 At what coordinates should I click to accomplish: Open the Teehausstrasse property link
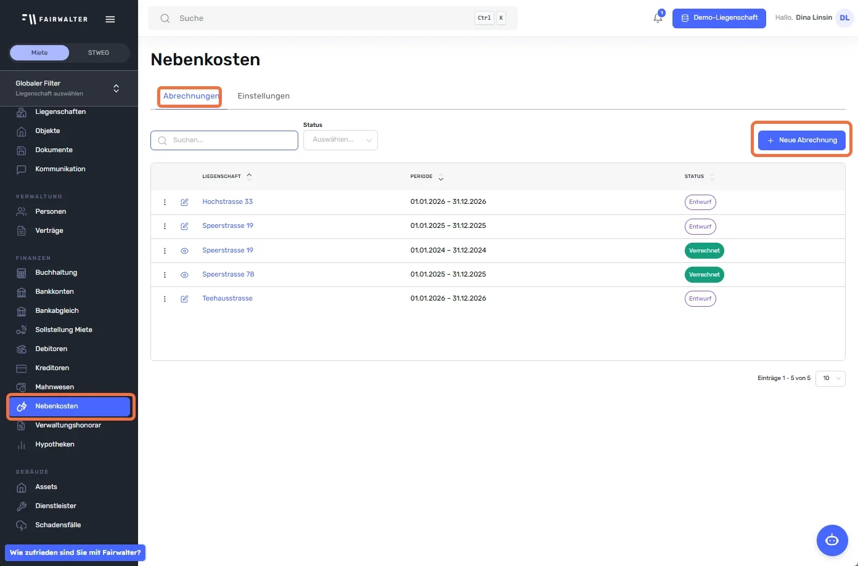click(x=227, y=299)
